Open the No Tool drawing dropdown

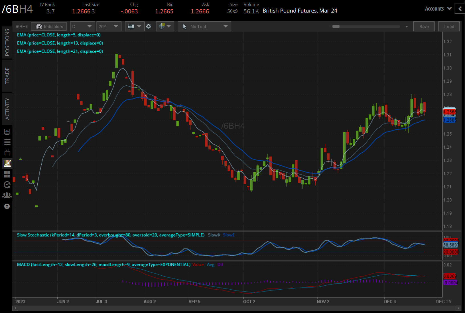click(x=204, y=27)
